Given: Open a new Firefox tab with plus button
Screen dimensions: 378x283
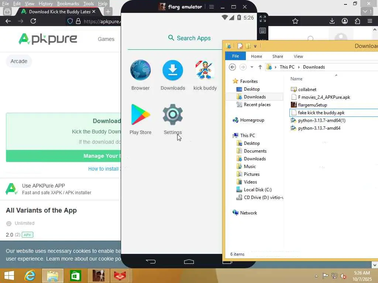Looking at the screenshot, I should pos(108,11).
